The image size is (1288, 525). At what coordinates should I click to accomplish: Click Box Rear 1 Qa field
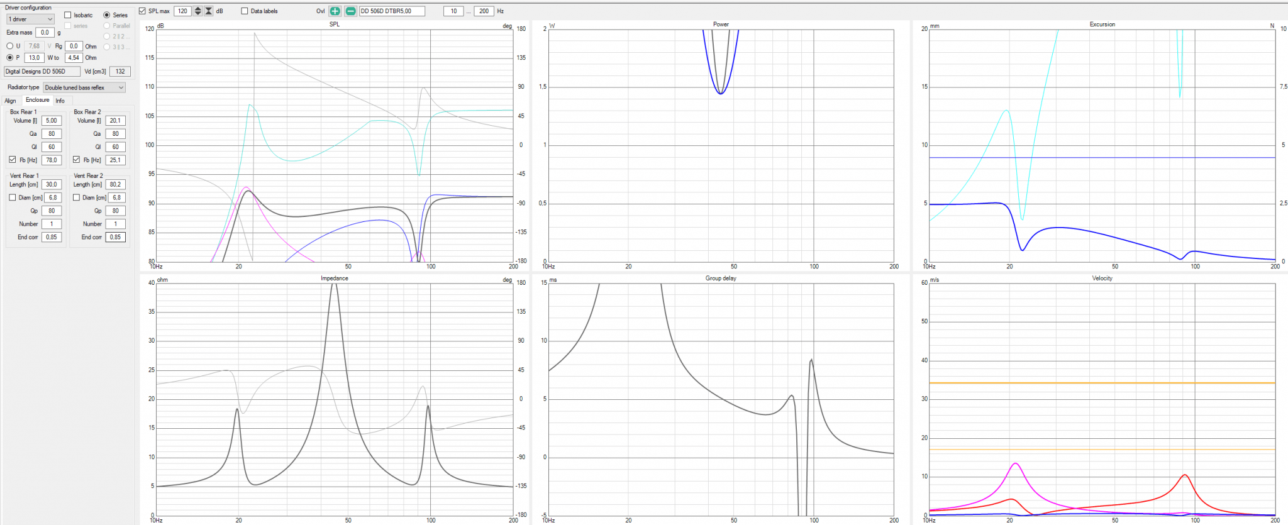coord(52,134)
